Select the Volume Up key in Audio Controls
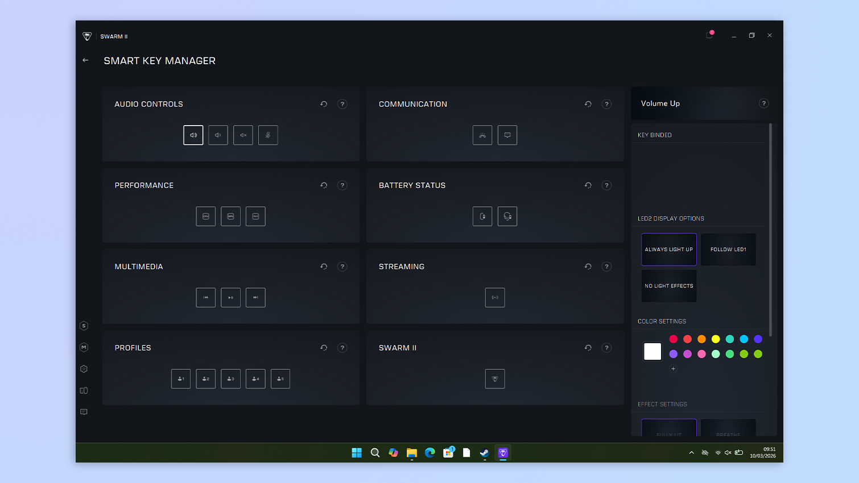 (193, 135)
